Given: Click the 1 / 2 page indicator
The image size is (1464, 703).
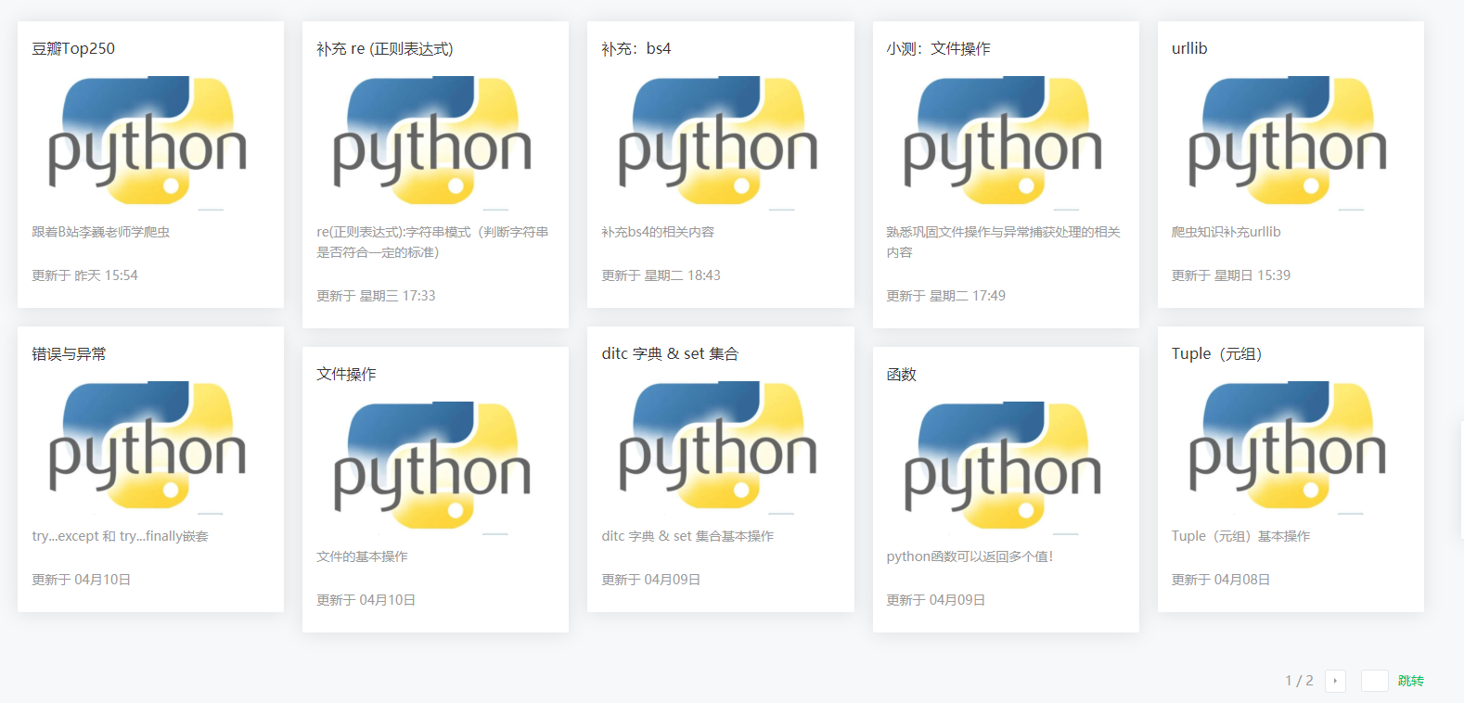Looking at the screenshot, I should (x=1299, y=681).
